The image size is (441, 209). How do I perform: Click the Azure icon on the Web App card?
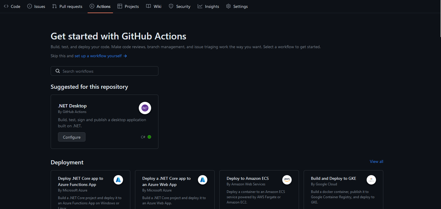tap(202, 180)
